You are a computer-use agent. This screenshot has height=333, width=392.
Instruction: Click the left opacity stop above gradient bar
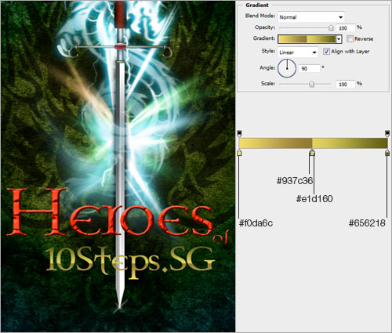tap(239, 134)
